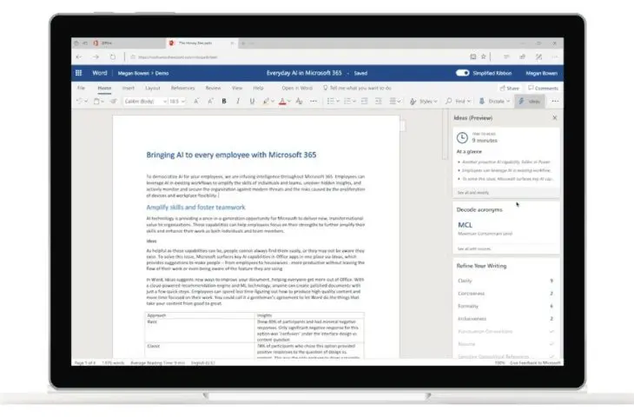Click the favorites star in address bar
Screen dimensions: 634x417
tap(483, 57)
